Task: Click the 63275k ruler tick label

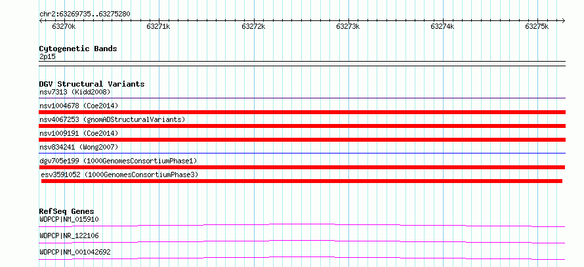Action: tap(537, 26)
